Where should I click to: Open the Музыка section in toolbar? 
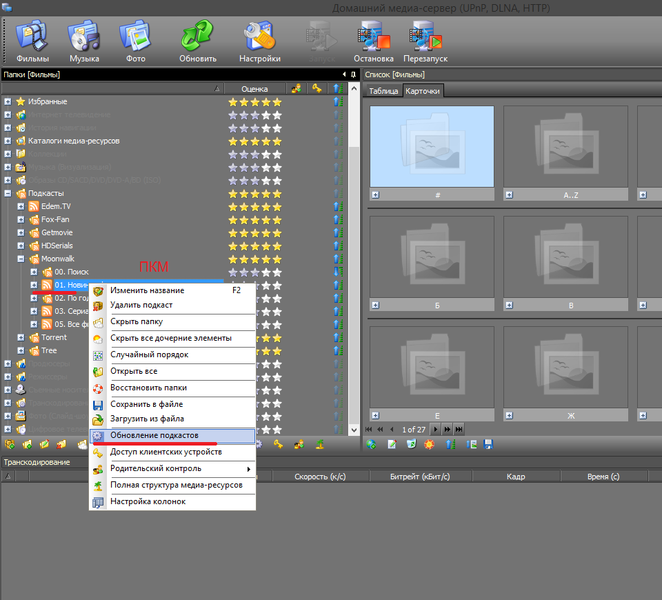point(84,40)
